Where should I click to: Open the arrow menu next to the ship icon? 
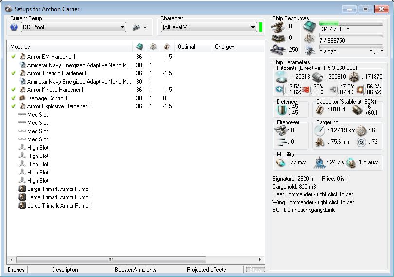click(x=145, y=28)
